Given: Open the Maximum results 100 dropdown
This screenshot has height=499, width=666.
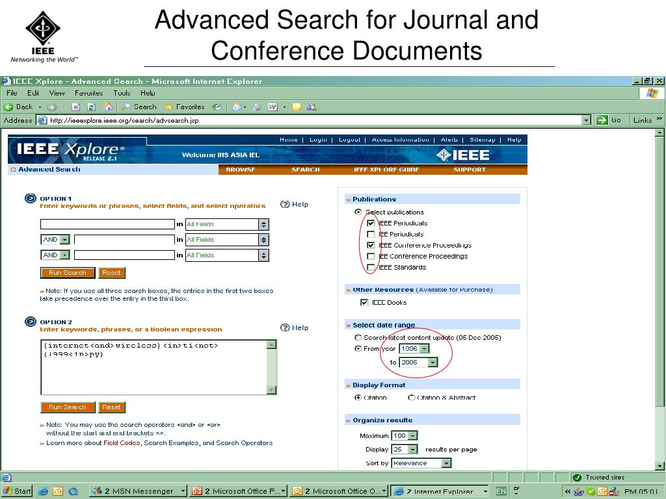Looking at the screenshot, I should pos(405,436).
